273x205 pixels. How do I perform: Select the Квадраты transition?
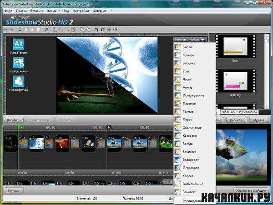(x=195, y=135)
